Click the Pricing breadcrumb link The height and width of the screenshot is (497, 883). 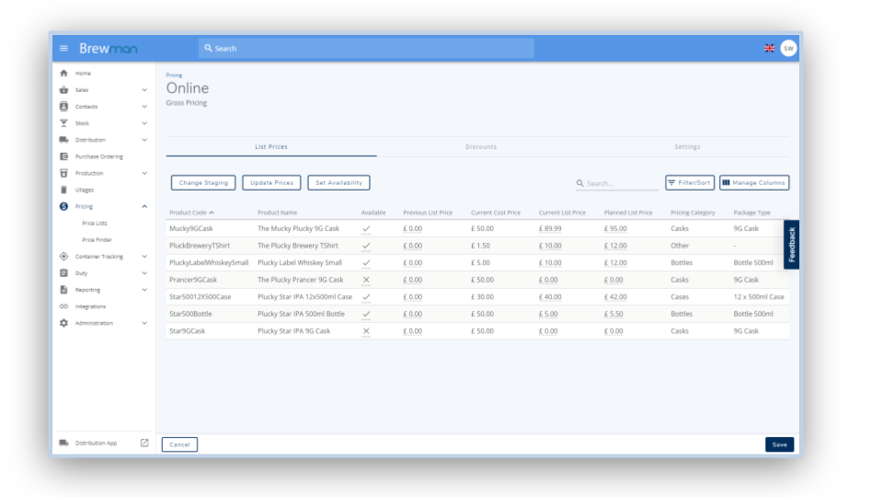[174, 75]
